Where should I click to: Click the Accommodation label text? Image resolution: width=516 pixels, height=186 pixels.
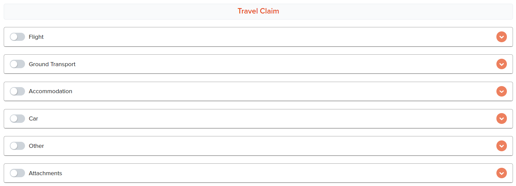pos(50,91)
